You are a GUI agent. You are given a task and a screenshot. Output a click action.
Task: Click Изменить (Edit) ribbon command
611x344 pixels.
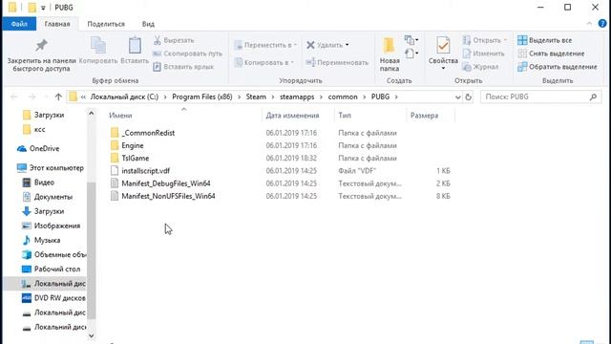pyautogui.click(x=484, y=54)
